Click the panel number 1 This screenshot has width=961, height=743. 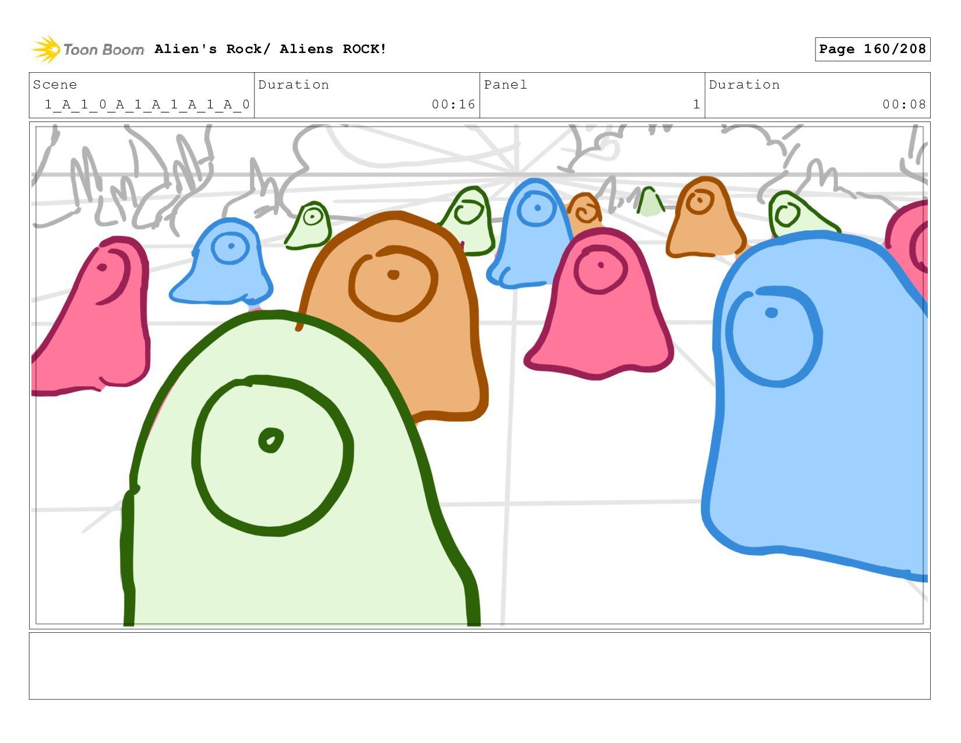[x=696, y=104]
